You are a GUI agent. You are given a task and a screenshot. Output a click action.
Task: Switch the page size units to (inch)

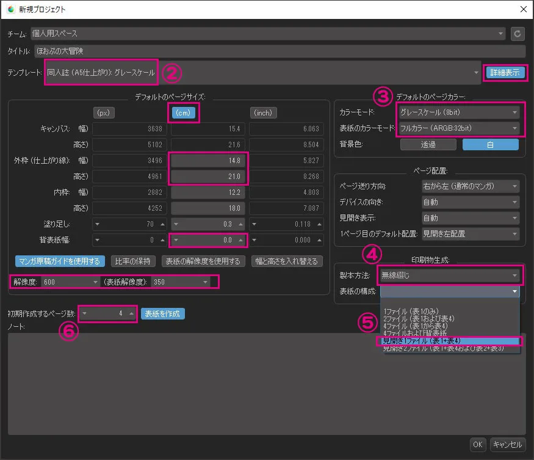(263, 112)
